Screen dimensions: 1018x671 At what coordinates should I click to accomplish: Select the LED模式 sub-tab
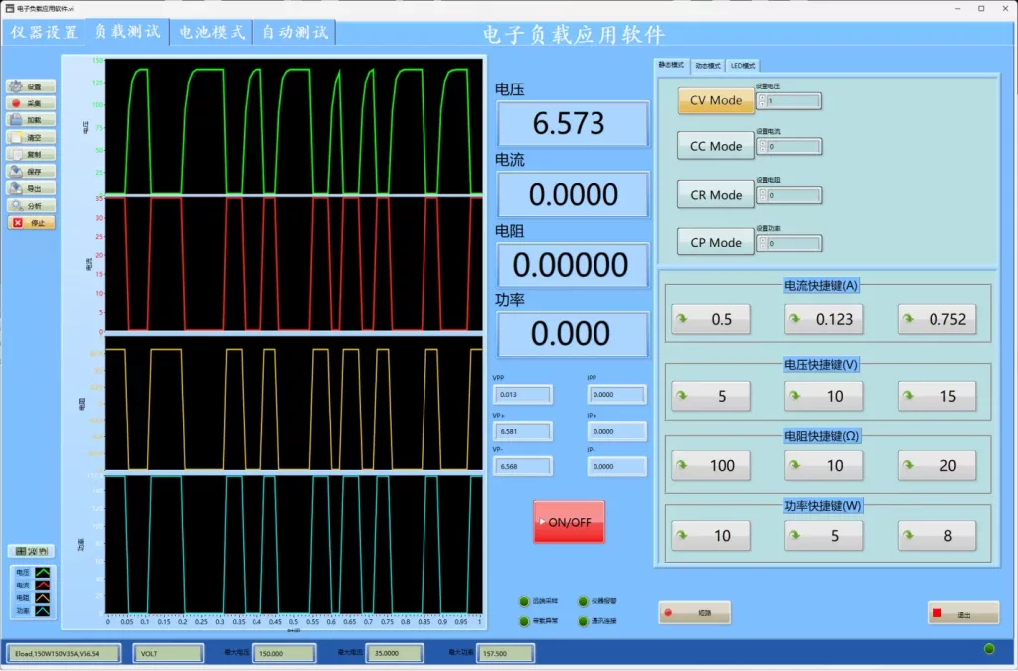point(742,65)
